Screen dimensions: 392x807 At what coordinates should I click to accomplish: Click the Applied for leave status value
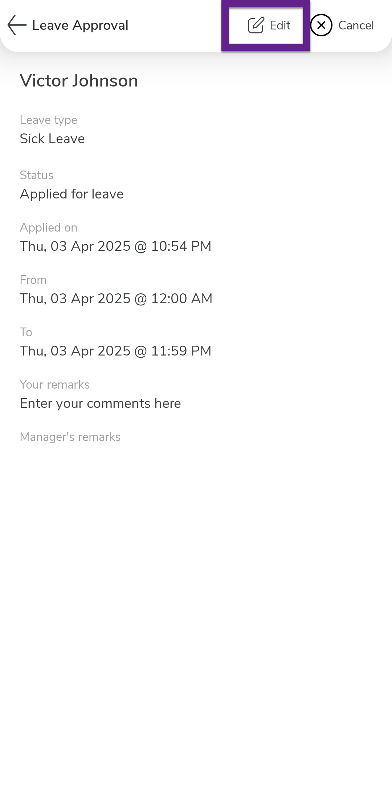coord(72,194)
